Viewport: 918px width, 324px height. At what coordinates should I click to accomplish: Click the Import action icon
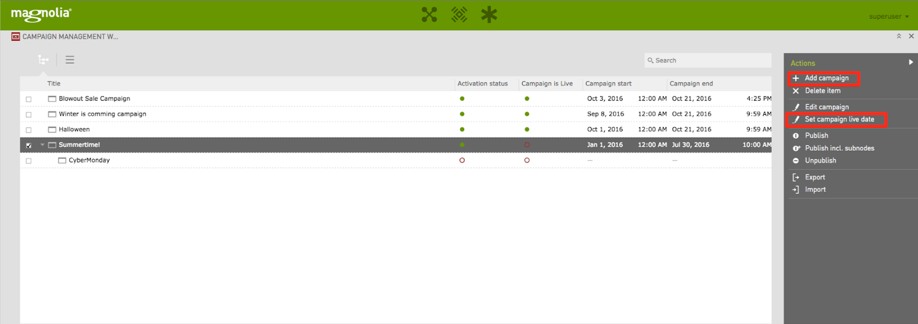pyautogui.click(x=796, y=190)
